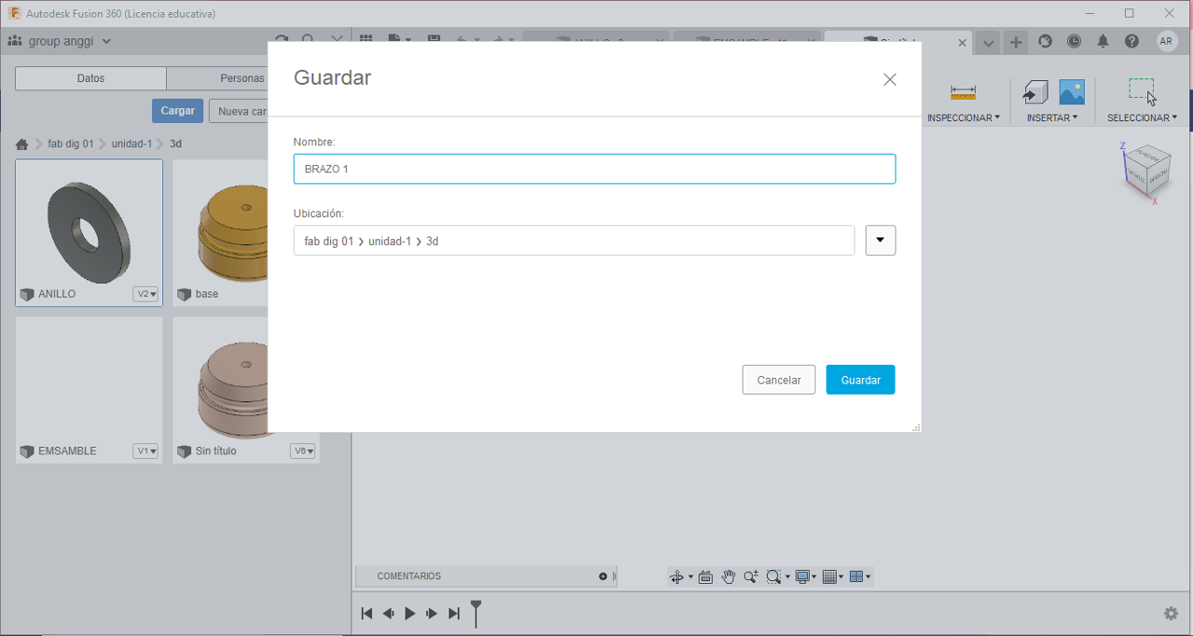Image resolution: width=1193 pixels, height=636 pixels.
Task: Open the ANILLO version V2 dropdown
Action: point(145,294)
